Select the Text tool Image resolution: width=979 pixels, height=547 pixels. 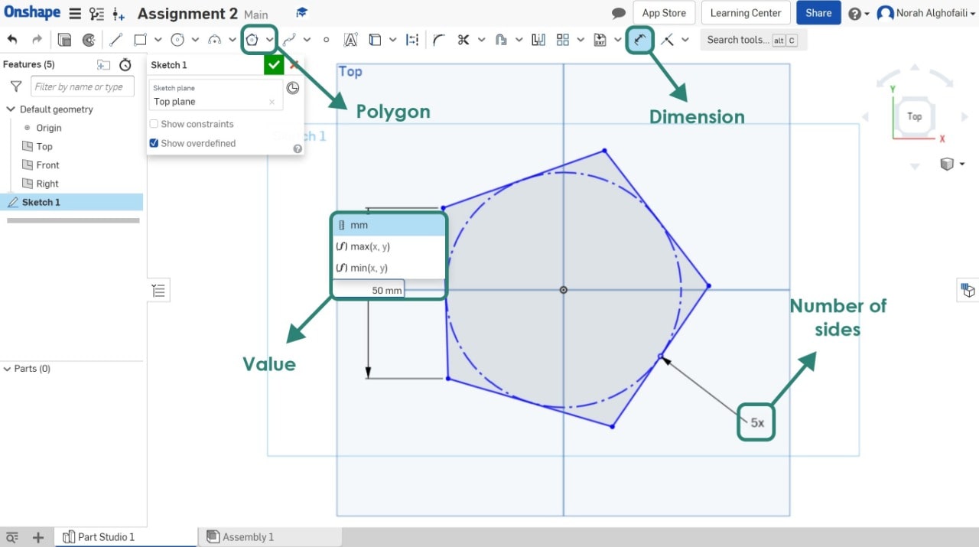click(x=350, y=40)
